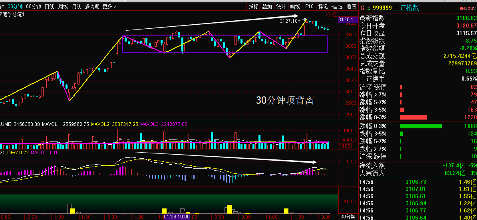Screen dimensions: 477x220
Task: Click the green bar for 跌幅 0-3%
Action: coord(421,126)
